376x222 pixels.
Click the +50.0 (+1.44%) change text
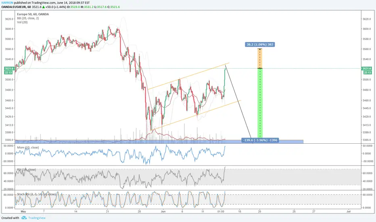(56, 7)
